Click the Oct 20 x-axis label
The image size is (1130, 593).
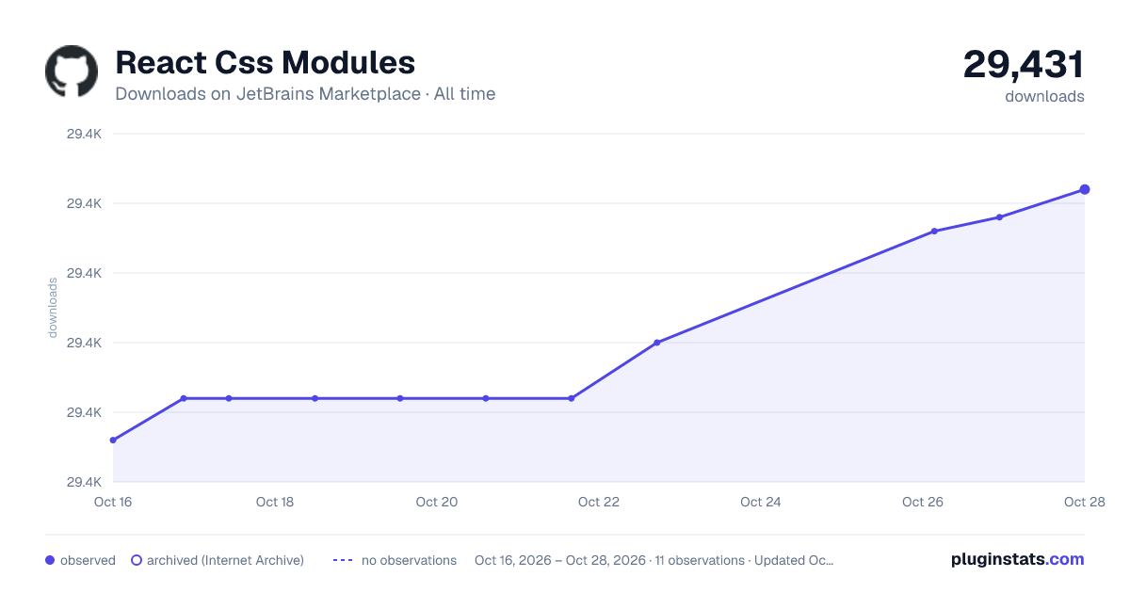pyautogui.click(x=437, y=502)
